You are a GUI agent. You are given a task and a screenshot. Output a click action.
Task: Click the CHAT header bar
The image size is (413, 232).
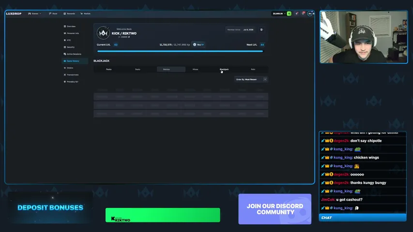pyautogui.click(x=363, y=218)
